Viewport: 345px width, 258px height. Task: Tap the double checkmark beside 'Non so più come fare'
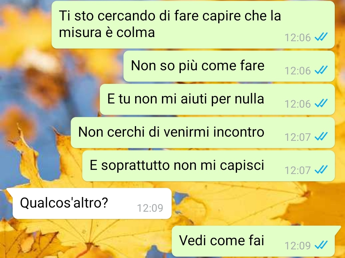pos(321,70)
